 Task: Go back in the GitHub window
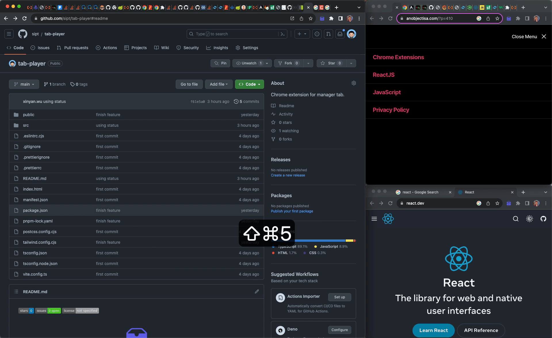click(6, 18)
